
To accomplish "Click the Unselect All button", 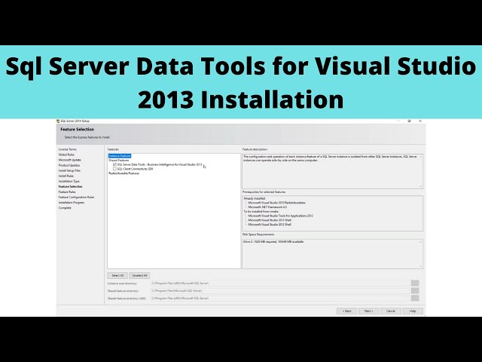I will (139, 275).
